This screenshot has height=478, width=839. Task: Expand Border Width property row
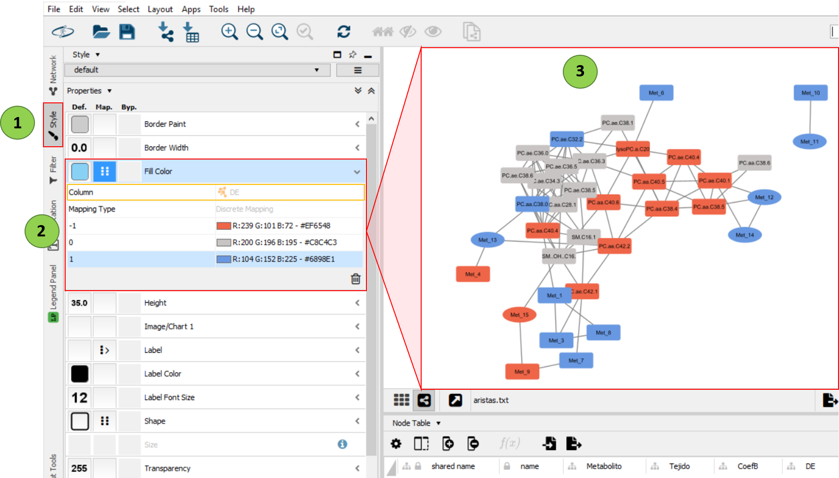(x=357, y=148)
